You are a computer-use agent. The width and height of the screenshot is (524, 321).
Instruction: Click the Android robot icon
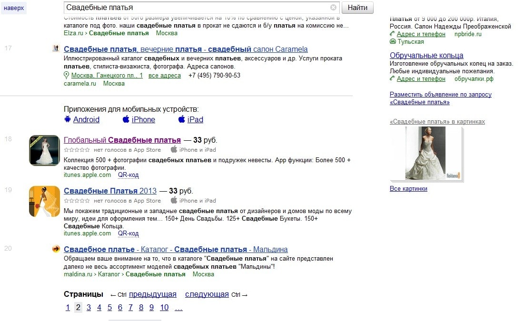[67, 119]
